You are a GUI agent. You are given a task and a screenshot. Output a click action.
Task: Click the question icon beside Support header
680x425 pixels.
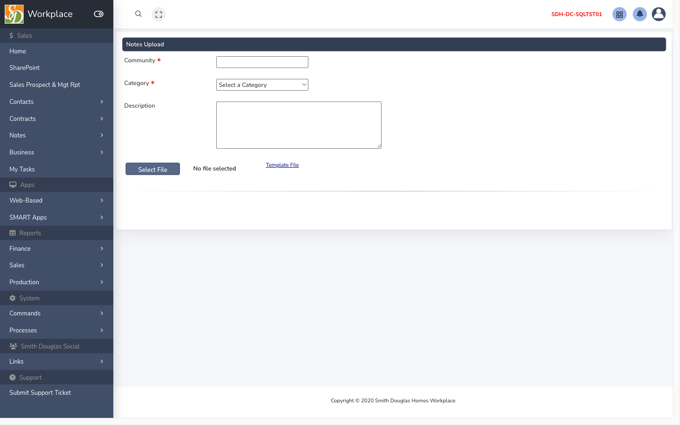[13, 378]
